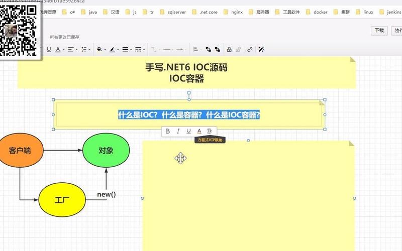The width and height of the screenshot is (402, 251).
Task: Open the nginx bookmark folder
Action: [233, 12]
